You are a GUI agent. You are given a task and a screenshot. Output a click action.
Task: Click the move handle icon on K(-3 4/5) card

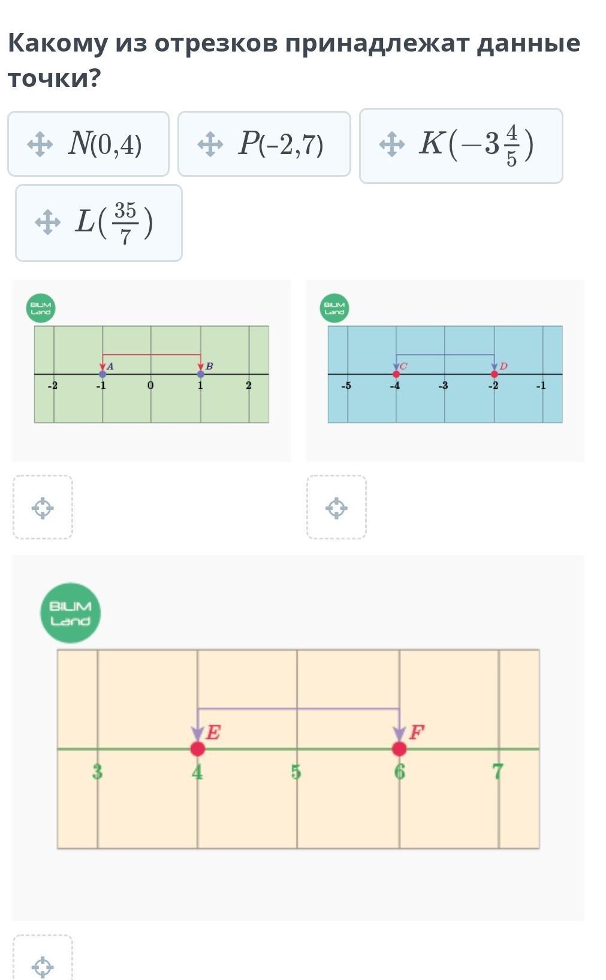[x=391, y=144]
